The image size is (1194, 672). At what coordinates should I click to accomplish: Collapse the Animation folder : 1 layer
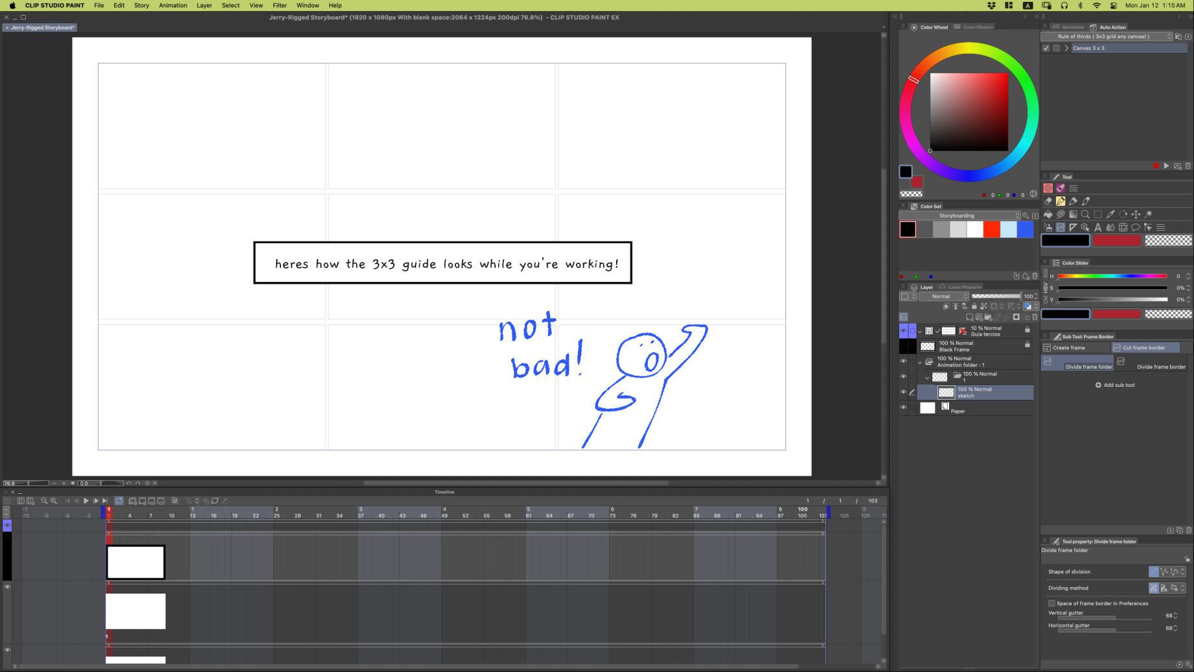point(919,362)
